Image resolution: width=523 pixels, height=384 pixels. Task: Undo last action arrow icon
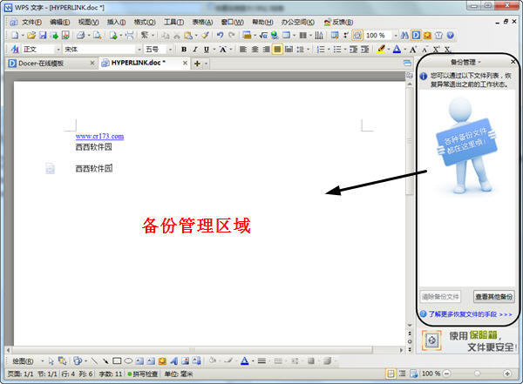(x=221, y=36)
